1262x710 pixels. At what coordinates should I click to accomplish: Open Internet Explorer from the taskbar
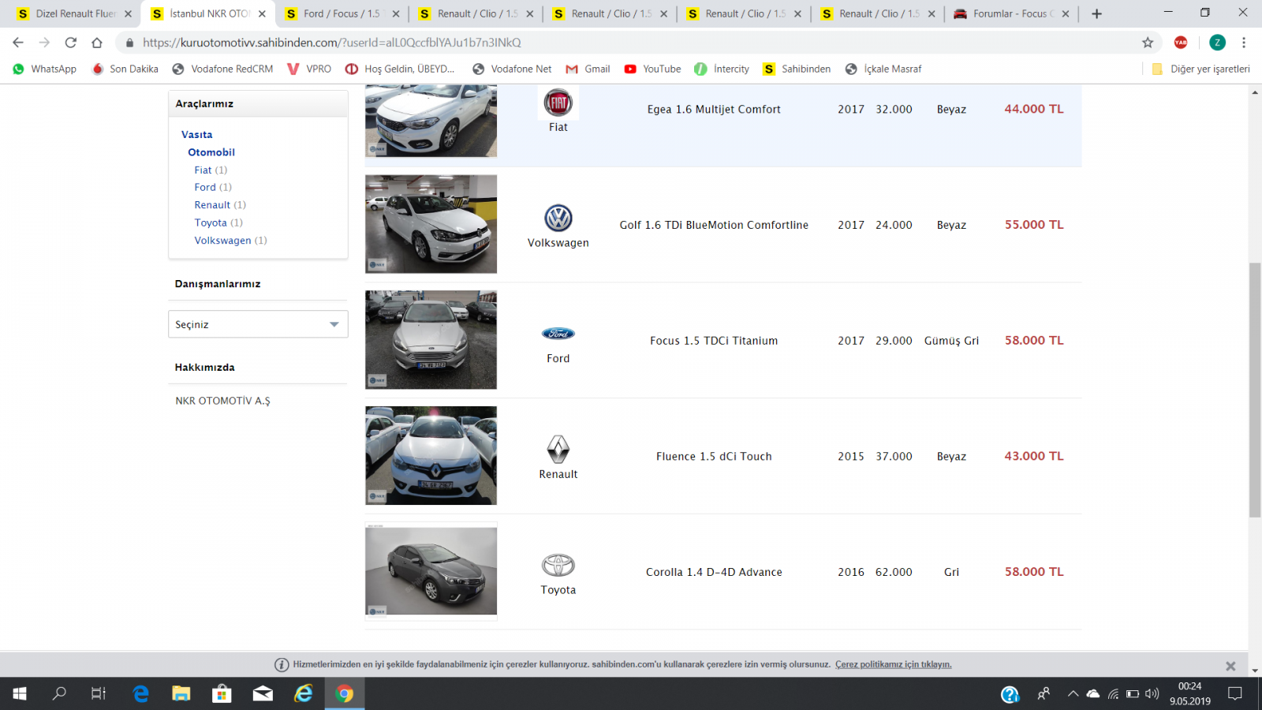304,693
